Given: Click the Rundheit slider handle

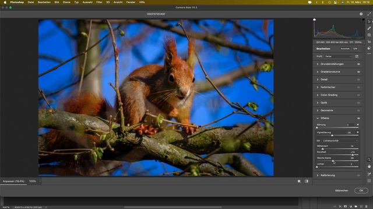Looking at the screenshot, I should pos(353,155).
